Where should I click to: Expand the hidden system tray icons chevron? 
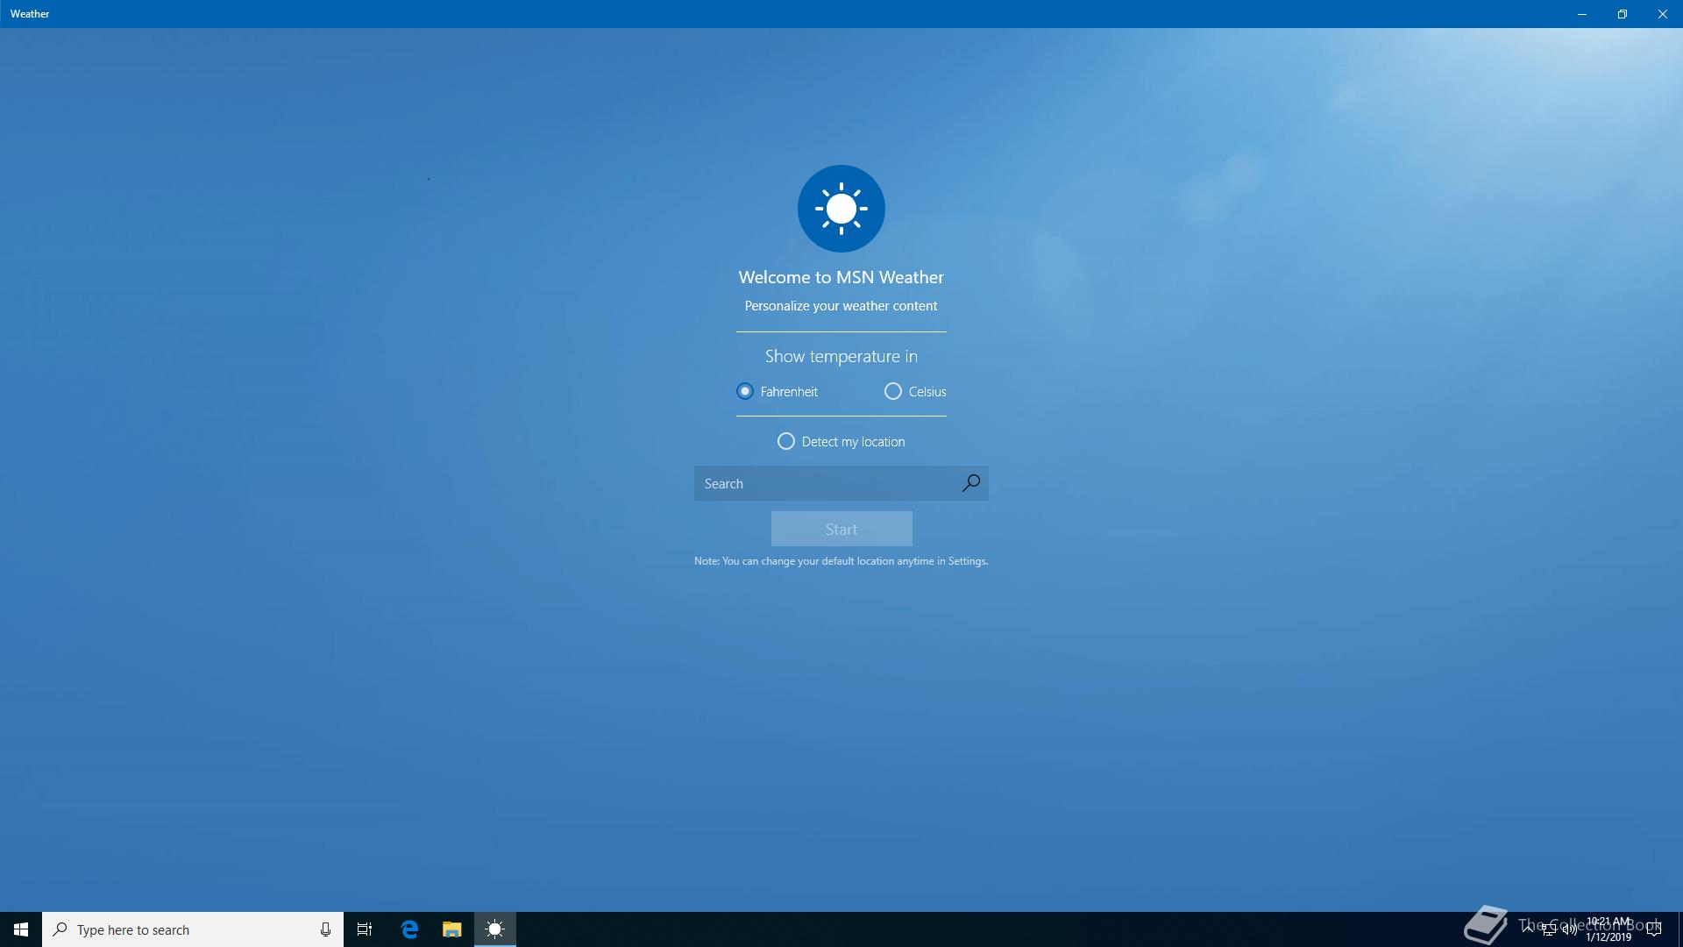pyautogui.click(x=1528, y=928)
